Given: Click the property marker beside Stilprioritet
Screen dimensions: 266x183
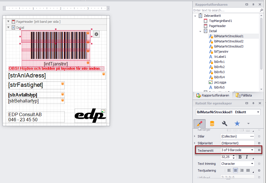Looking at the screenshot, I should click(259, 143).
